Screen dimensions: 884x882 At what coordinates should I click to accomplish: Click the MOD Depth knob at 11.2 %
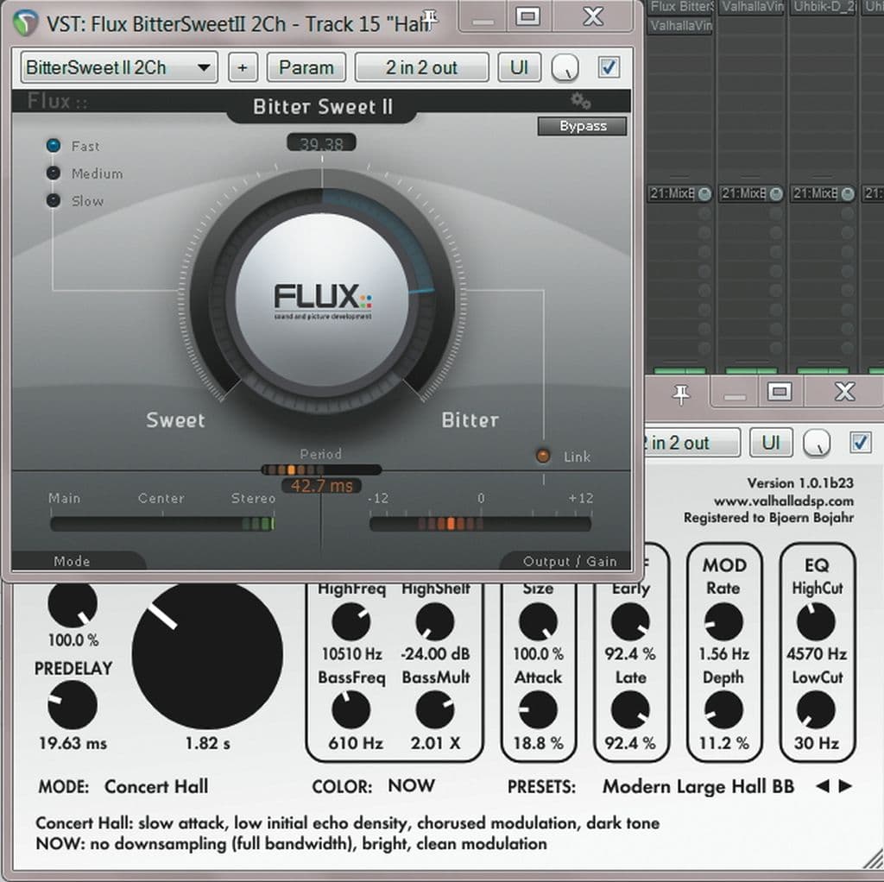pyautogui.click(x=723, y=710)
